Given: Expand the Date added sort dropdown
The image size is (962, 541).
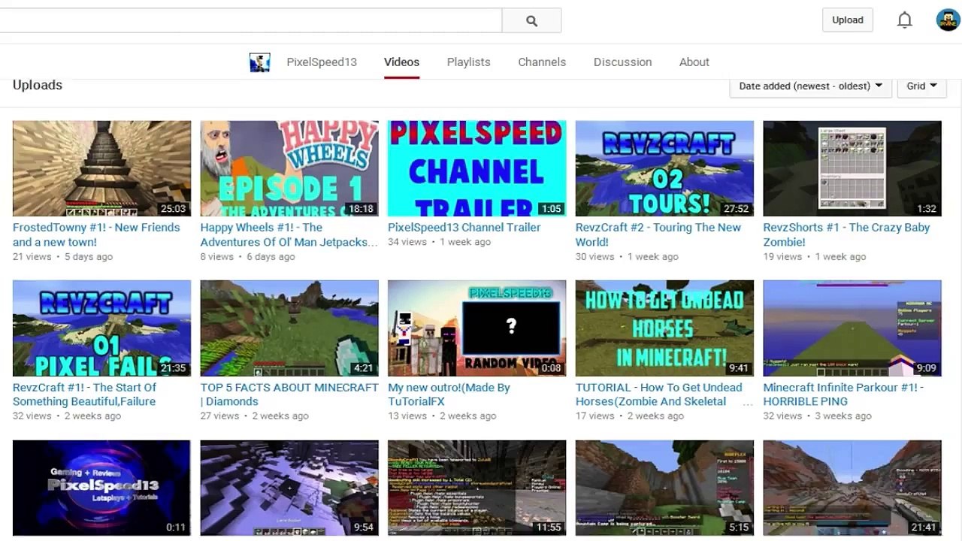Looking at the screenshot, I should click(810, 86).
